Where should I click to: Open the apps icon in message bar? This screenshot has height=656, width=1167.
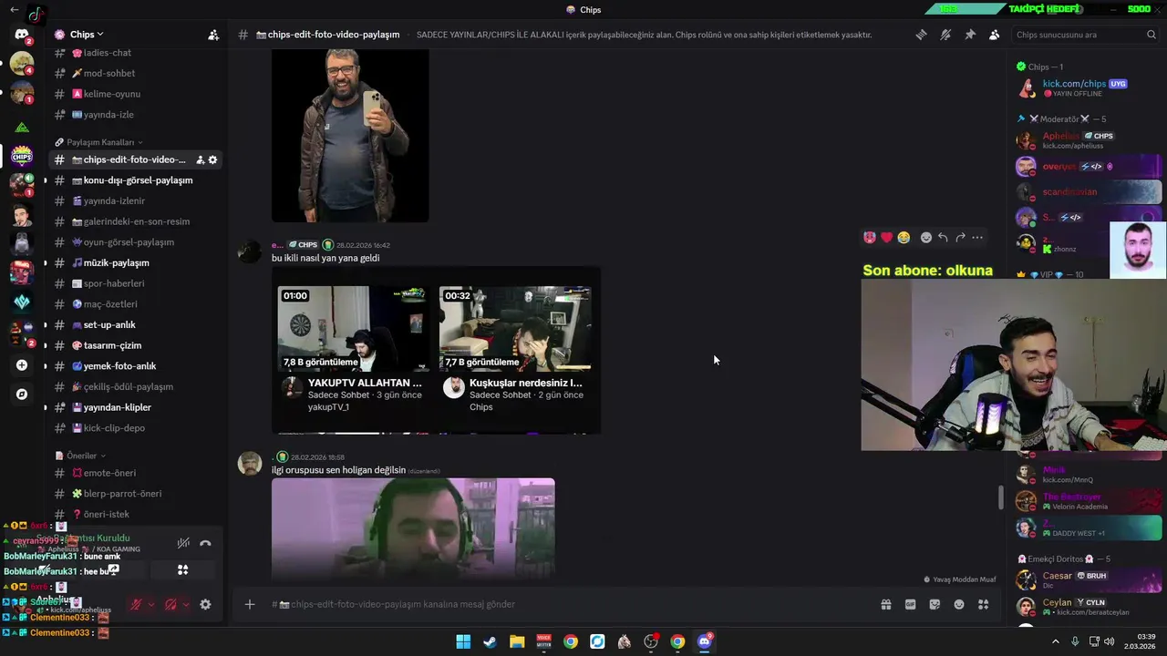tap(983, 604)
